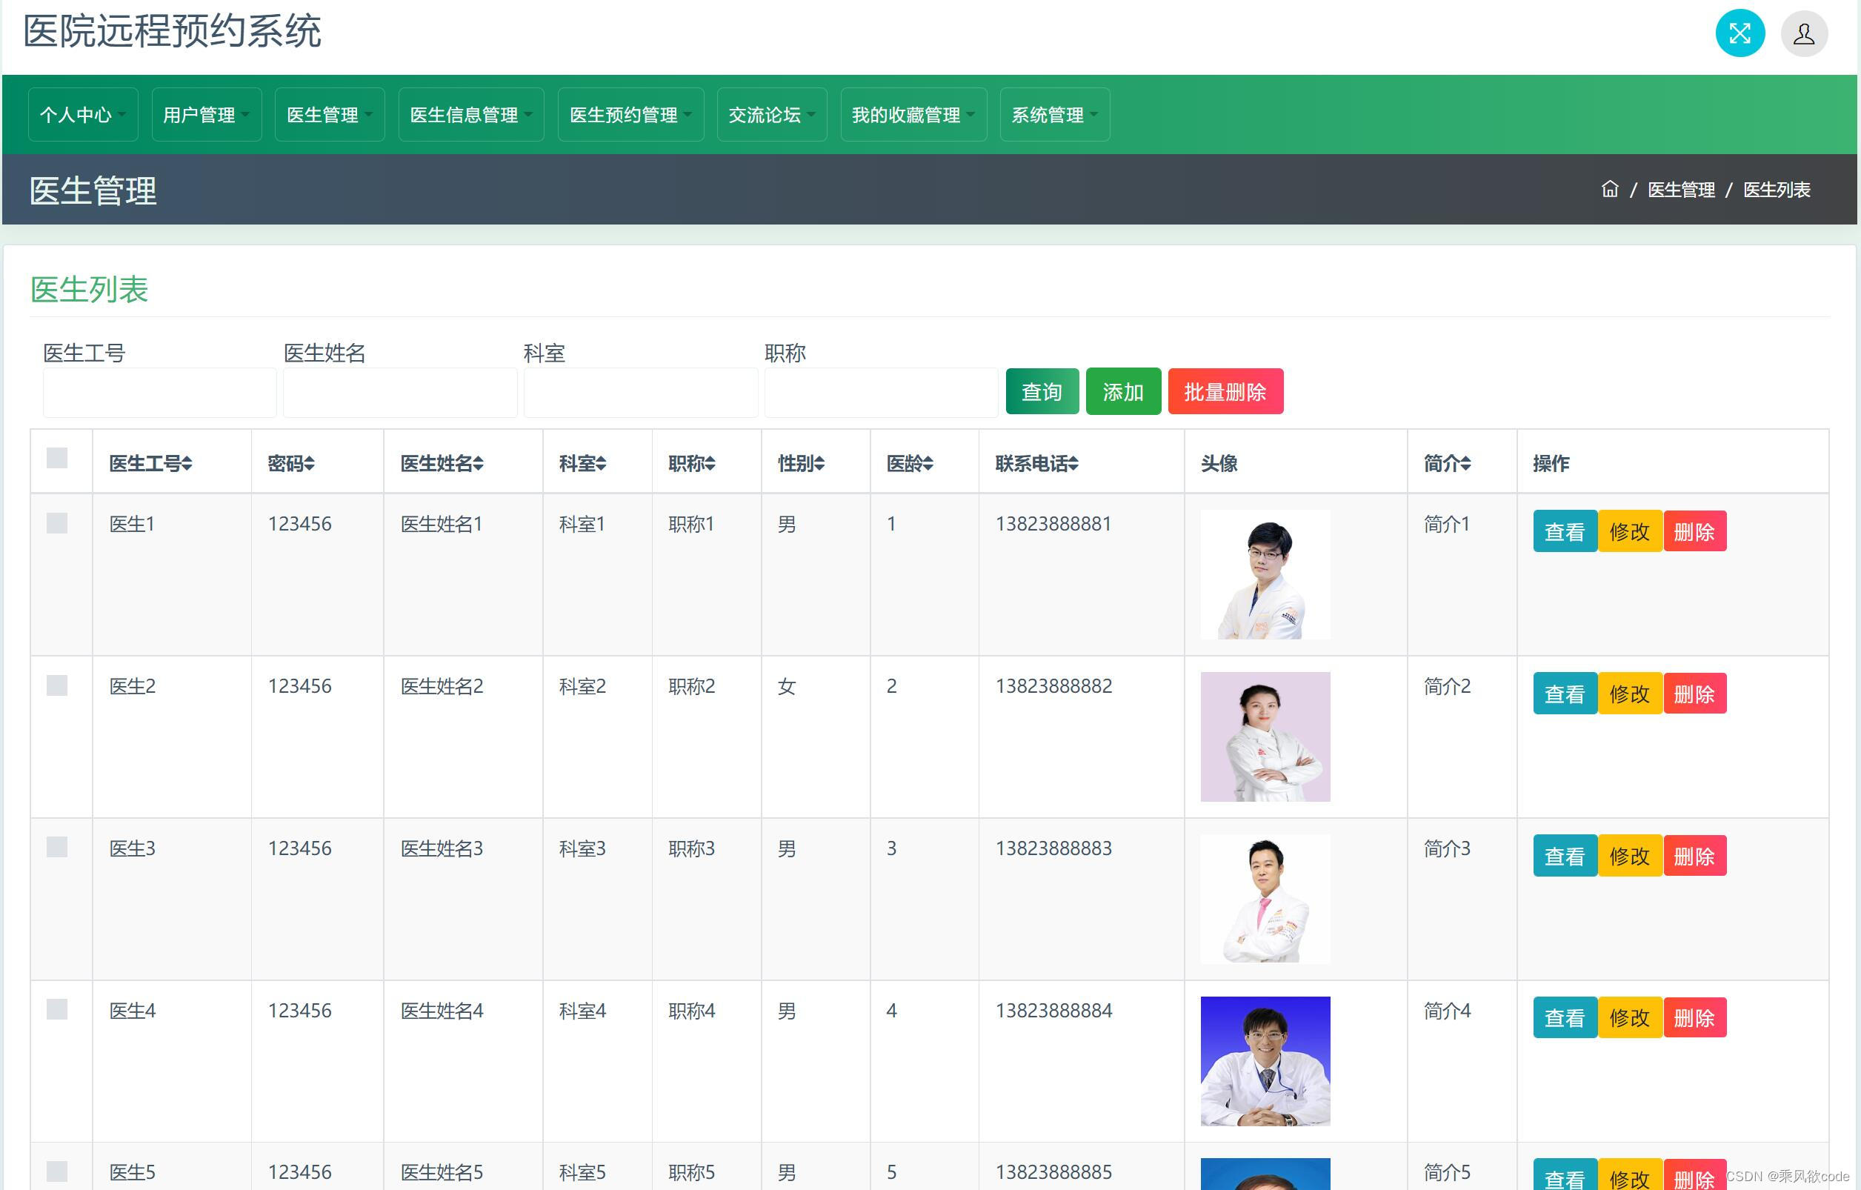
Task: Select the 医生3 row checkbox
Action: pos(57,847)
